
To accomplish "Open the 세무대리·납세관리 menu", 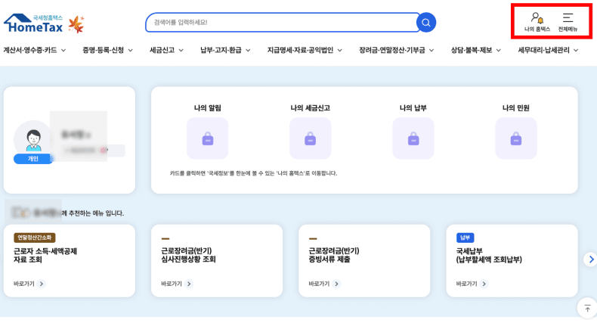I will [x=543, y=50].
